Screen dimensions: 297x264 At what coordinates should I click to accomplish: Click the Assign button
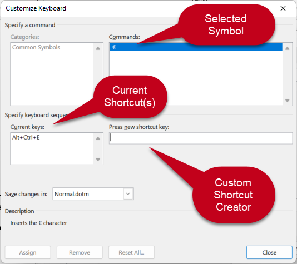click(28, 252)
